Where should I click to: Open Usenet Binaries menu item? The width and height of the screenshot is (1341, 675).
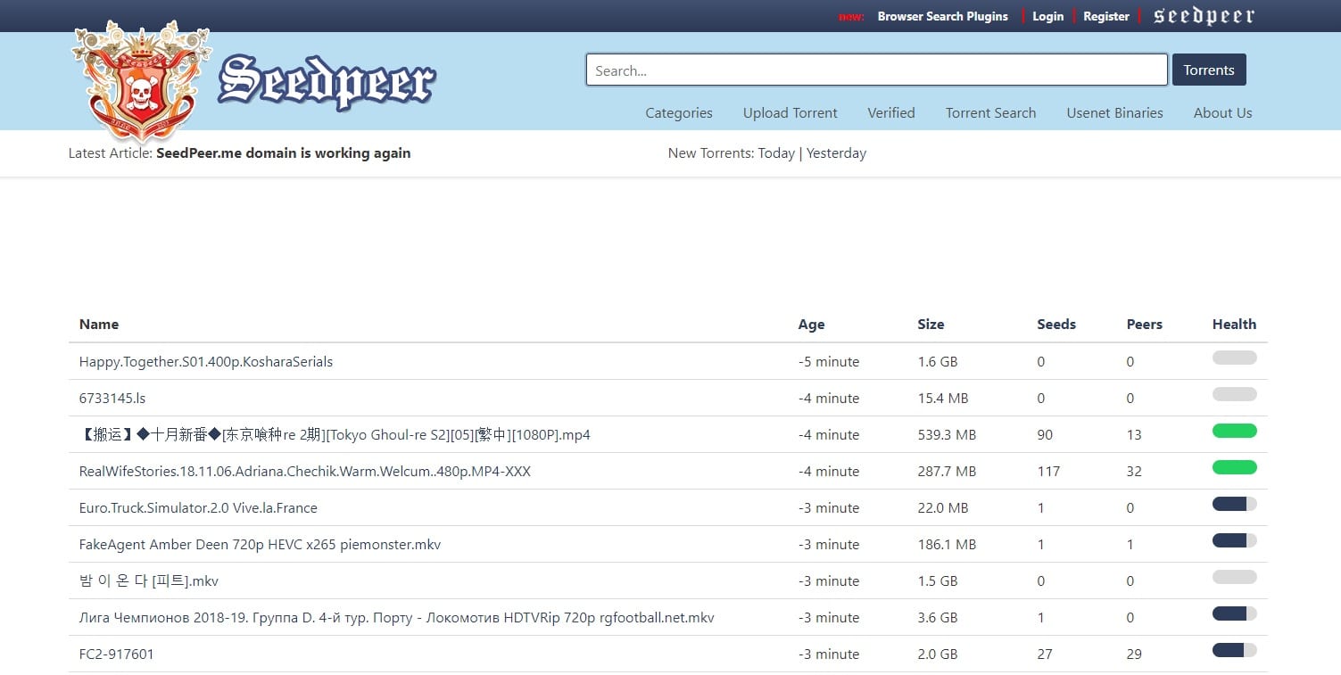click(1114, 113)
